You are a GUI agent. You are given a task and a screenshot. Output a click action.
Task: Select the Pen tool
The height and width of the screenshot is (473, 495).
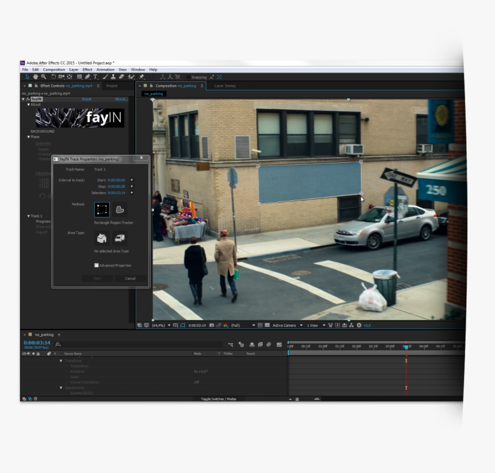tap(87, 77)
